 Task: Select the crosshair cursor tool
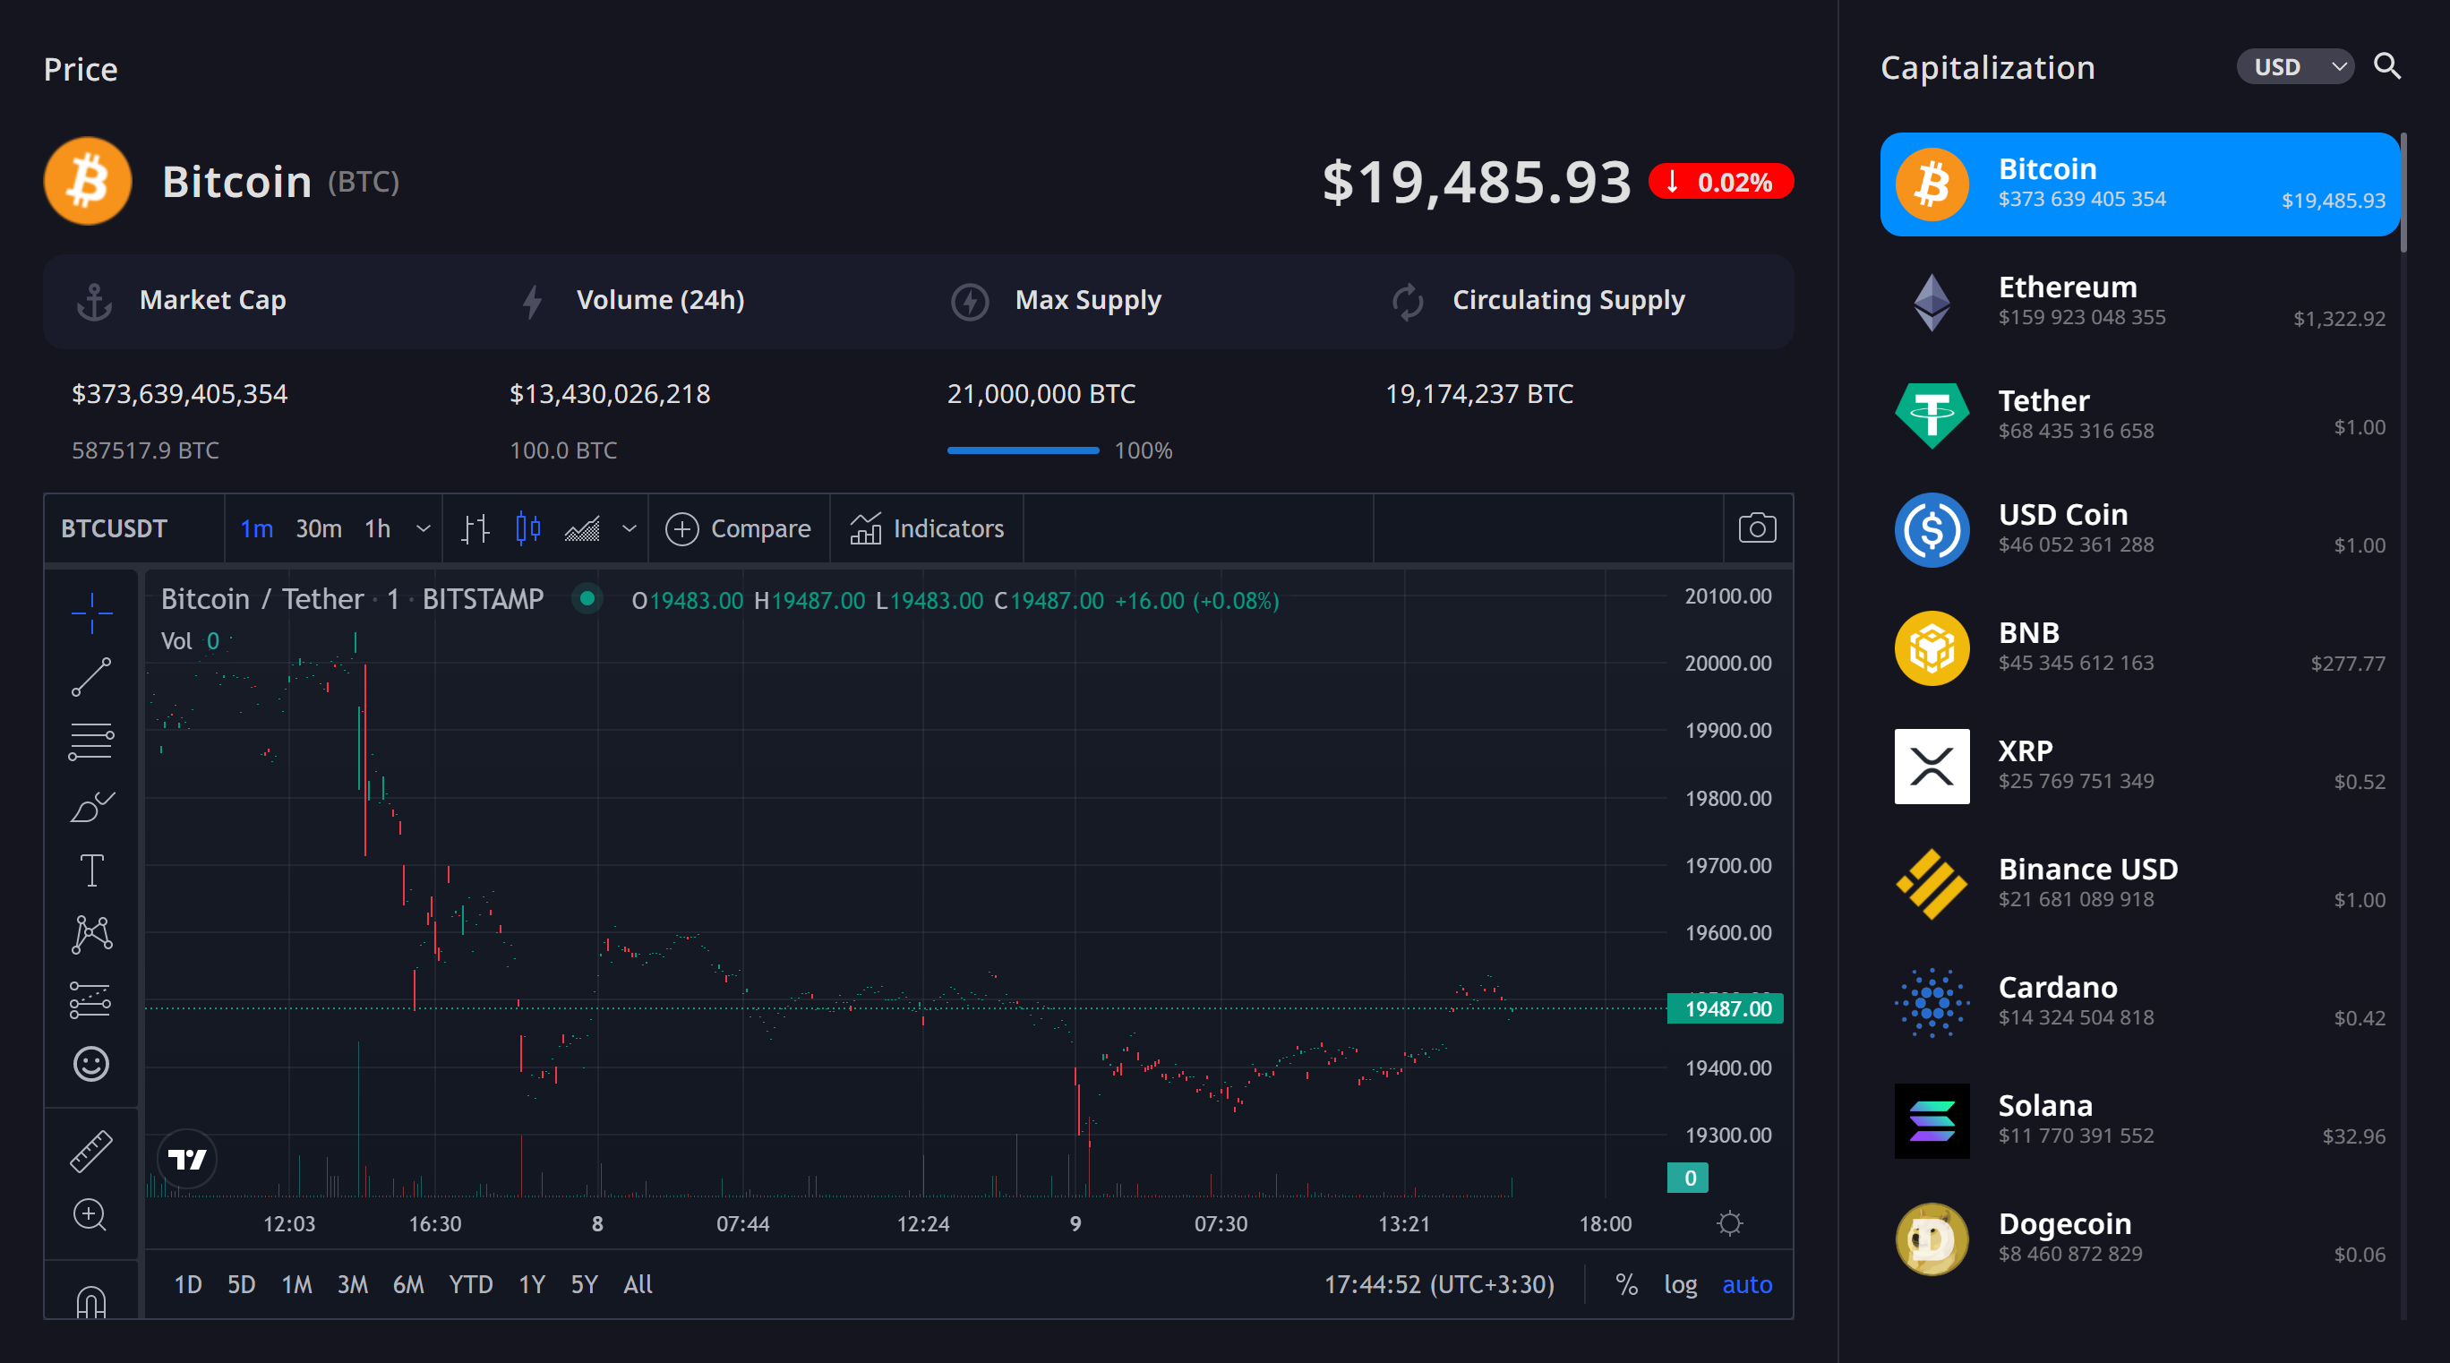pos(91,613)
